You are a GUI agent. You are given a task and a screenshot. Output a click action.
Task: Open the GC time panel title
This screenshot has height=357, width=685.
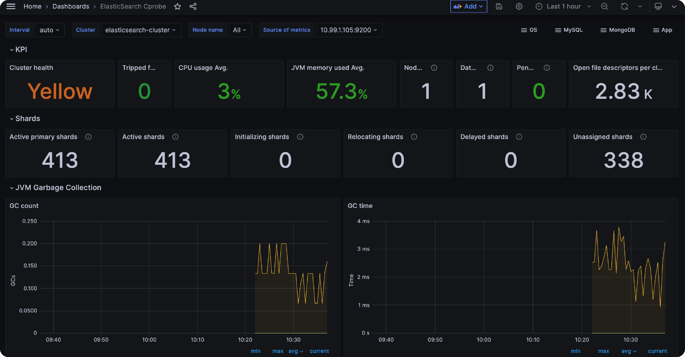pyautogui.click(x=360, y=206)
